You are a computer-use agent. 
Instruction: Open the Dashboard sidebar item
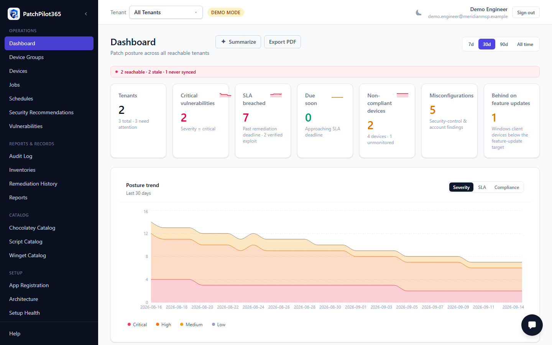(49, 43)
